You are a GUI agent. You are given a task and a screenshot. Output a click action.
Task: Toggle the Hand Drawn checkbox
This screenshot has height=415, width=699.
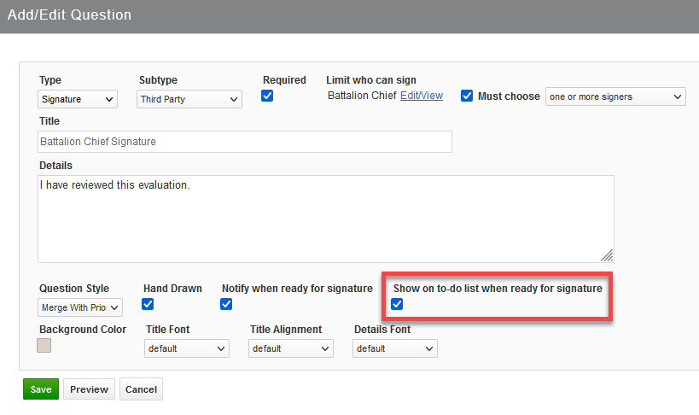pyautogui.click(x=148, y=304)
